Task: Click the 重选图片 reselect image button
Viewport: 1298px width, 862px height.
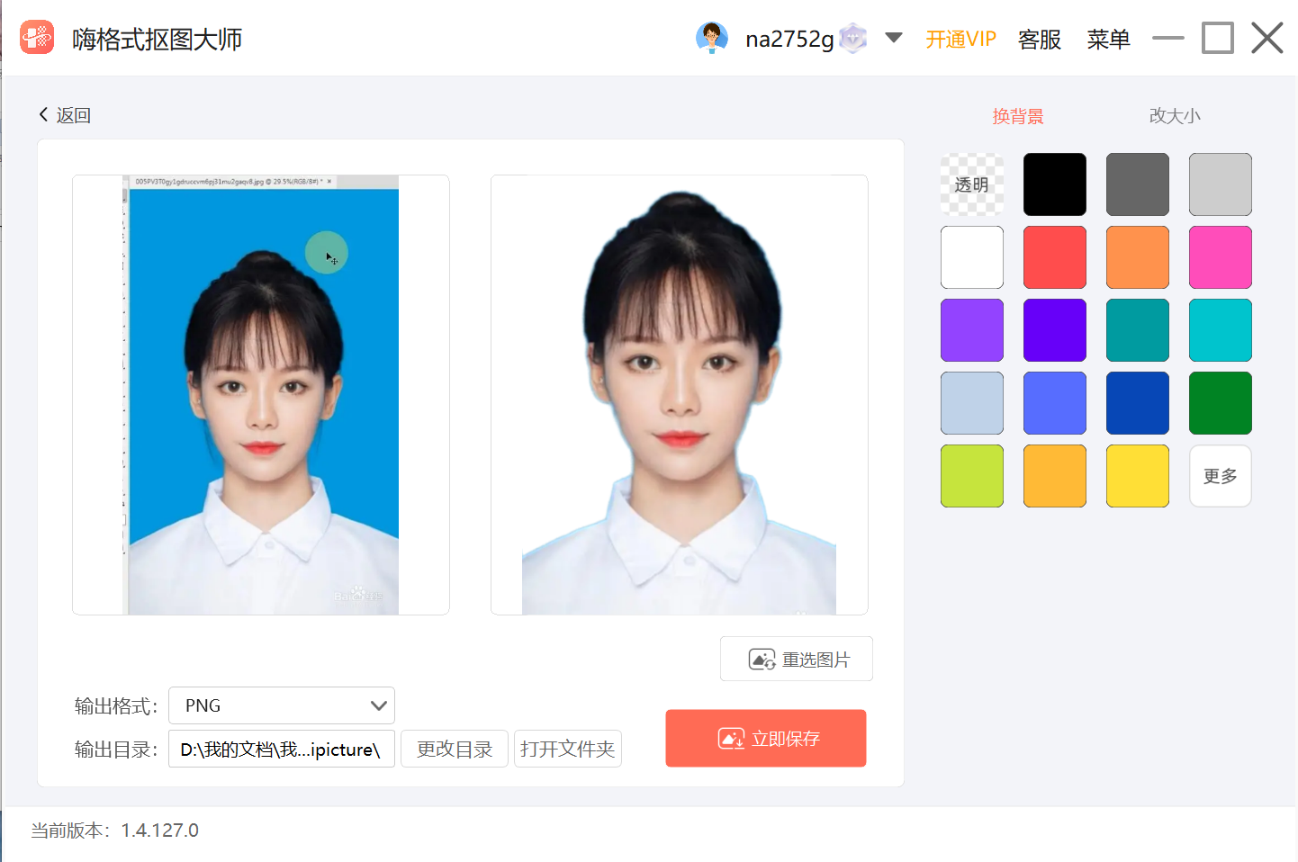Action: (x=797, y=660)
